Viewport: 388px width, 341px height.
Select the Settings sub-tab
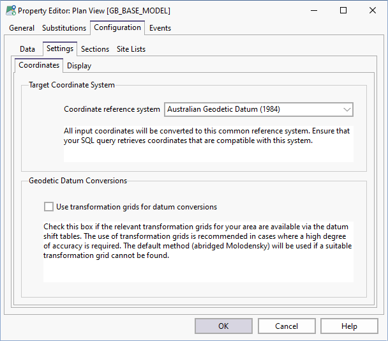coord(60,49)
